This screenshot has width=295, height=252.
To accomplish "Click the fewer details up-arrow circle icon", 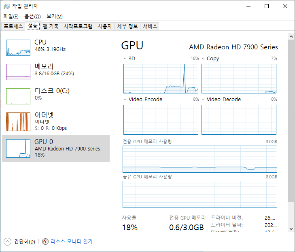I will click(8, 241).
